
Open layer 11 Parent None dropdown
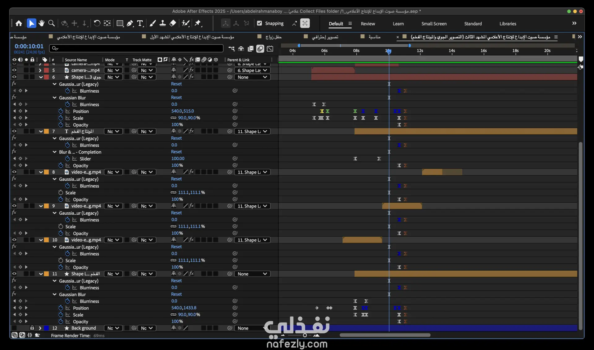(x=252, y=274)
